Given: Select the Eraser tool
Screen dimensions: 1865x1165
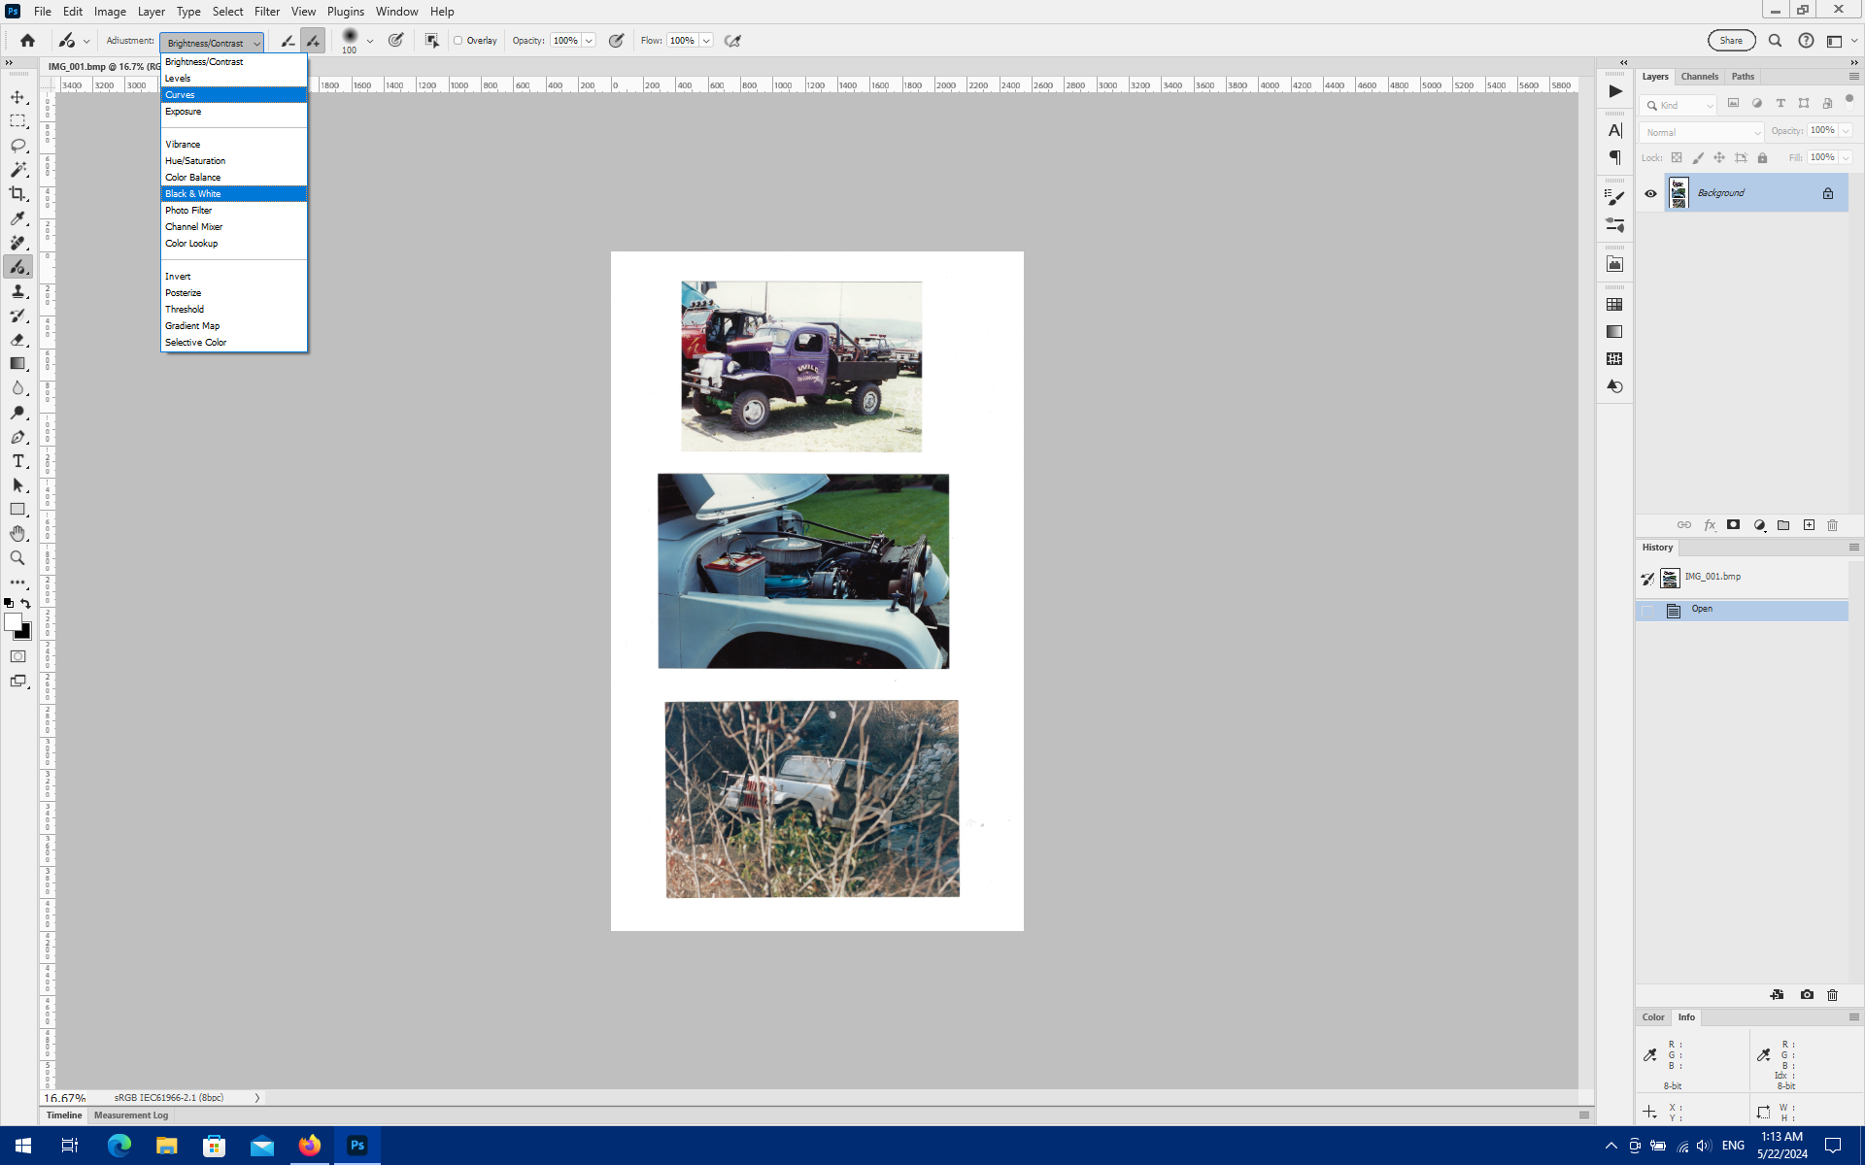Looking at the screenshot, I should pyautogui.click(x=17, y=340).
